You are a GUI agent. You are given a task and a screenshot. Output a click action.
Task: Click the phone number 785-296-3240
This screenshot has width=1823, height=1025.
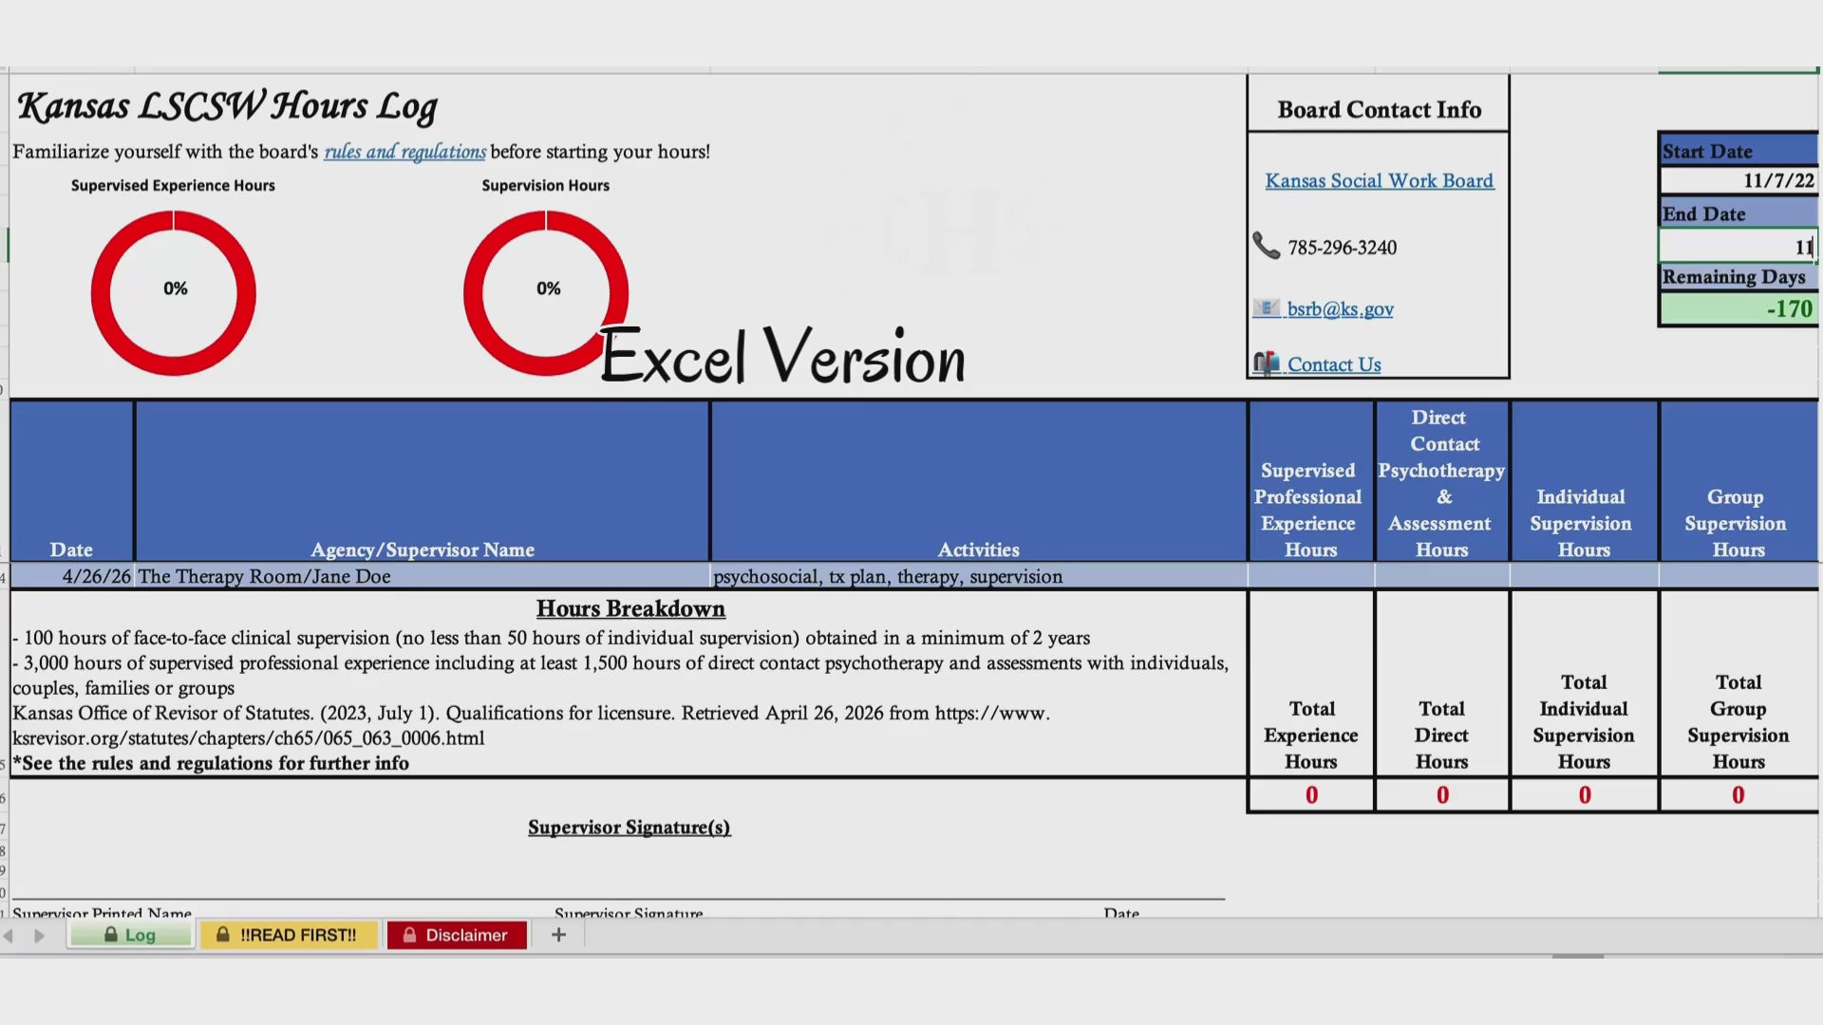[1342, 248]
